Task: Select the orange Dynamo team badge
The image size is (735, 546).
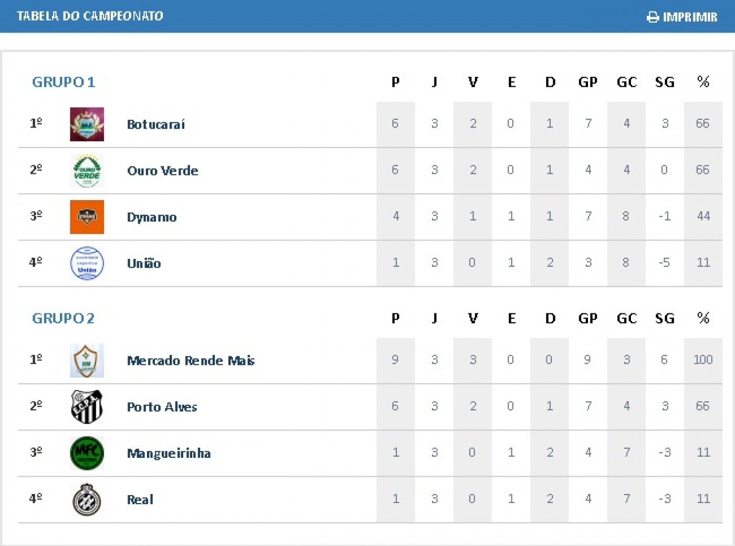Action: pyautogui.click(x=87, y=217)
